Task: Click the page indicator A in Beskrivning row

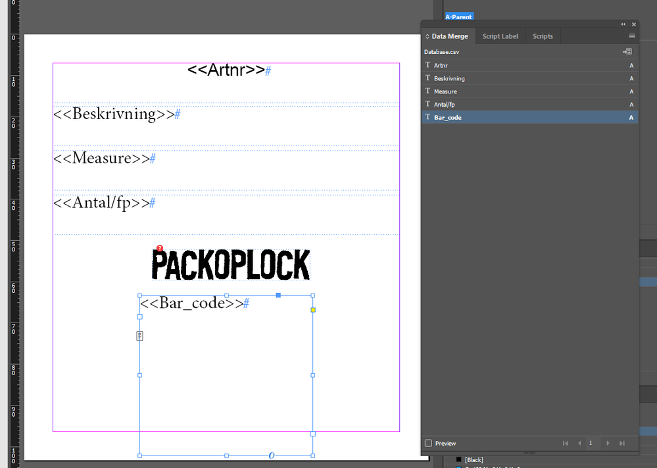Action: coord(631,78)
